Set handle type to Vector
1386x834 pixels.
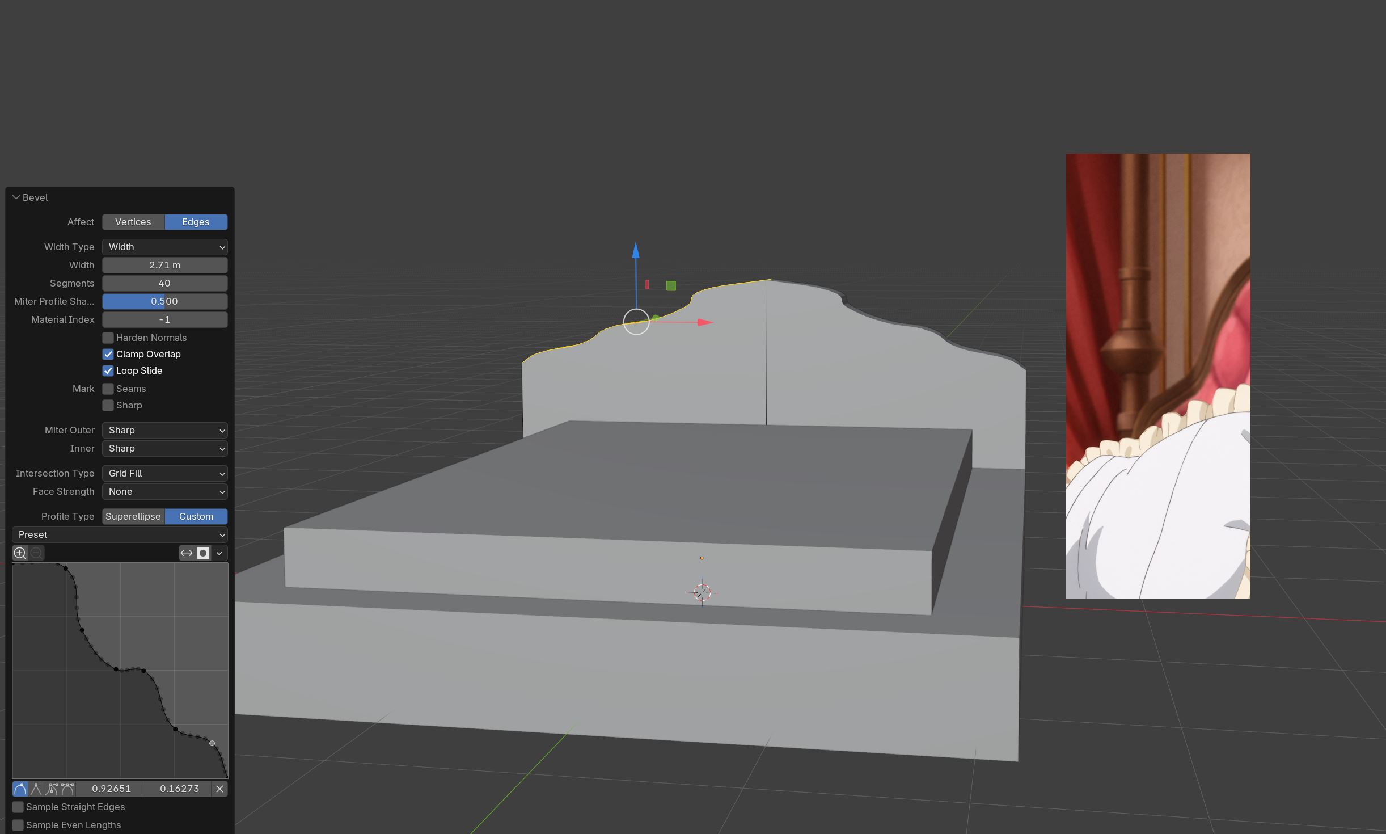coord(36,789)
